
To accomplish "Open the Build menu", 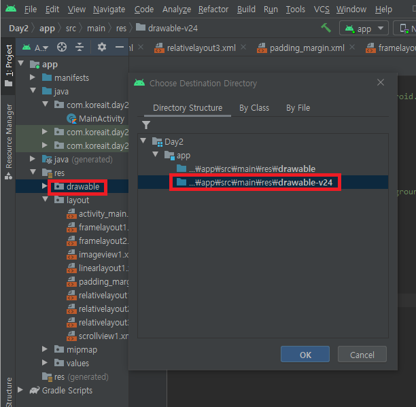I will click(x=246, y=10).
